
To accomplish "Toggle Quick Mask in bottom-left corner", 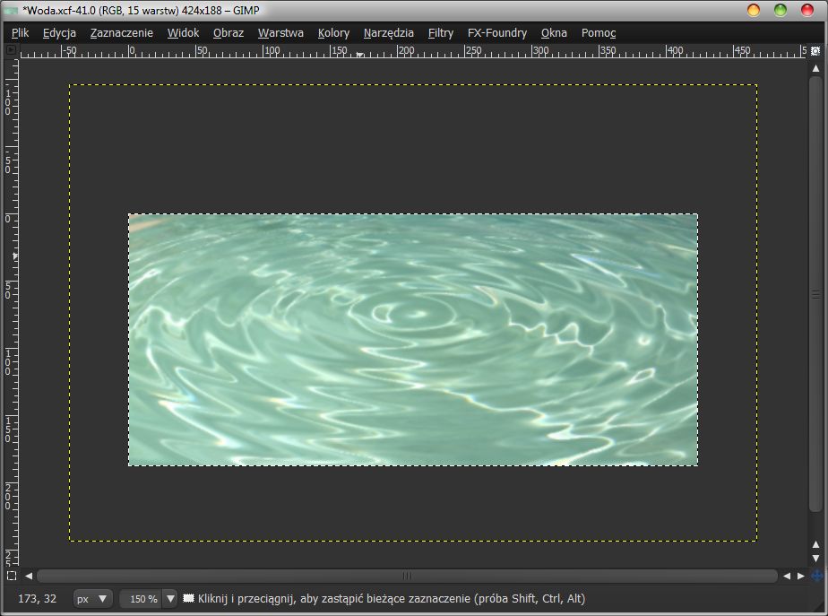I will pyautogui.click(x=12, y=576).
